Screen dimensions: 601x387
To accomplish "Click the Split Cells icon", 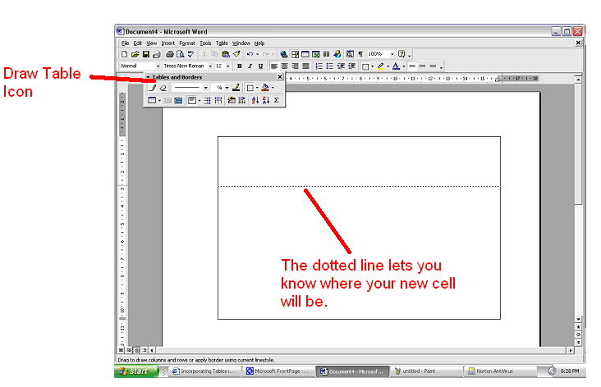I will (x=178, y=100).
